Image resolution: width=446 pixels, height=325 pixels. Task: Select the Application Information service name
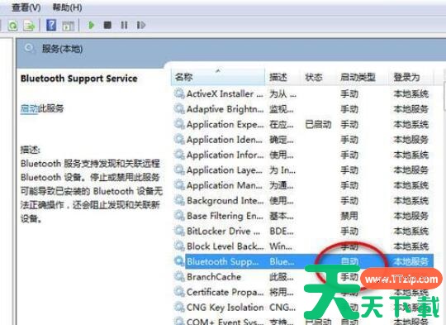225,155
